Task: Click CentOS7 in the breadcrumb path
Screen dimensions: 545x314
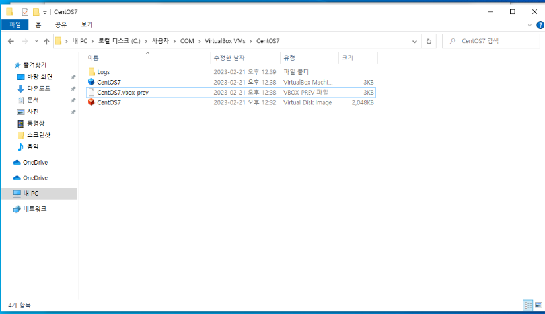Action: pos(268,41)
